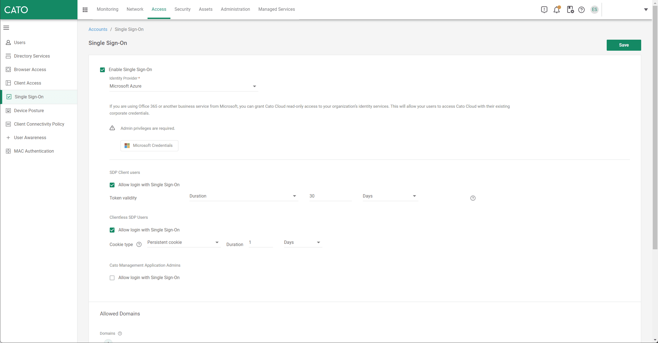Toggle Enable Single Sign-On checkbox
Screen dimensions: 658x343
click(x=103, y=69)
